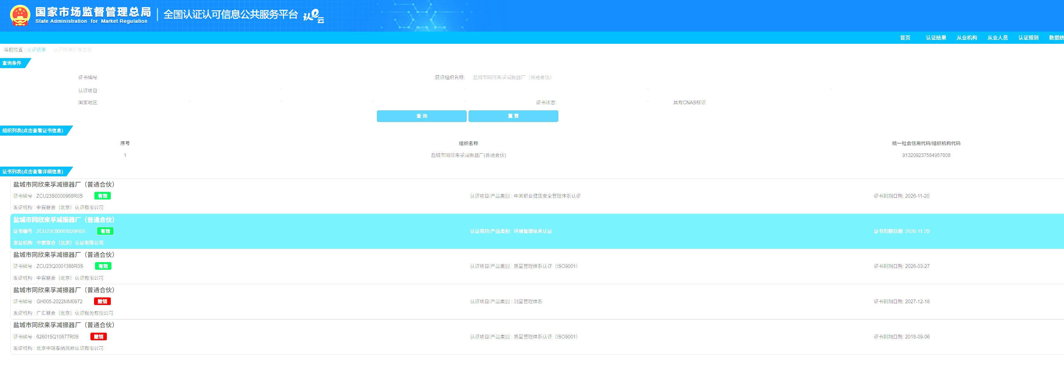
Task: Click red 撤销 badge for 626015Q10877R0S
Action: 98,337
